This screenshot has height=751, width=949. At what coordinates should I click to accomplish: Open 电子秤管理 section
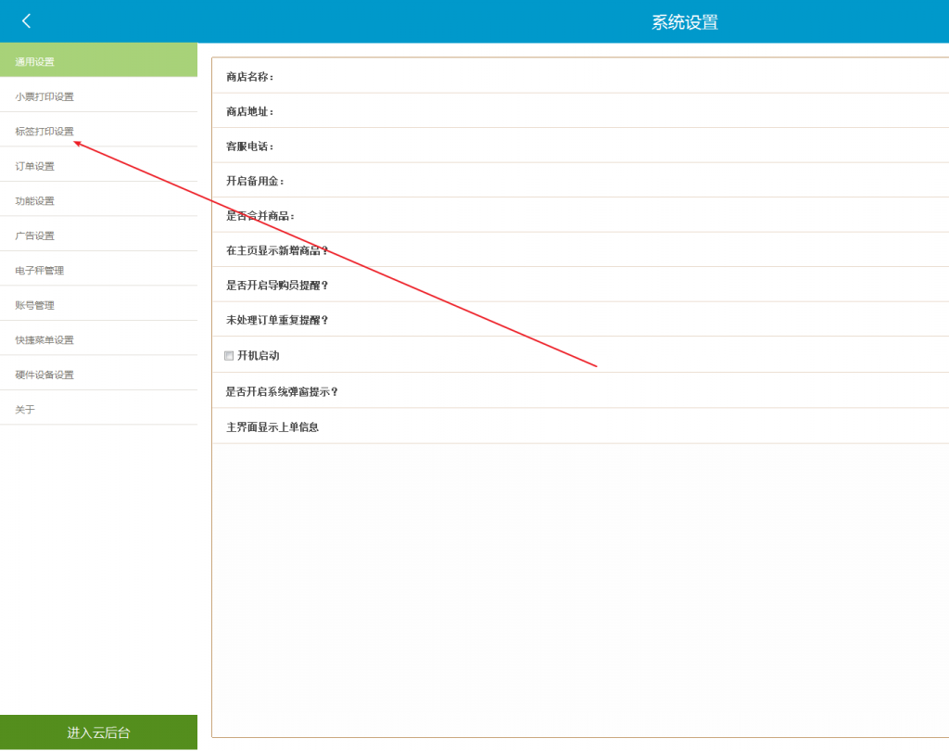(98, 270)
